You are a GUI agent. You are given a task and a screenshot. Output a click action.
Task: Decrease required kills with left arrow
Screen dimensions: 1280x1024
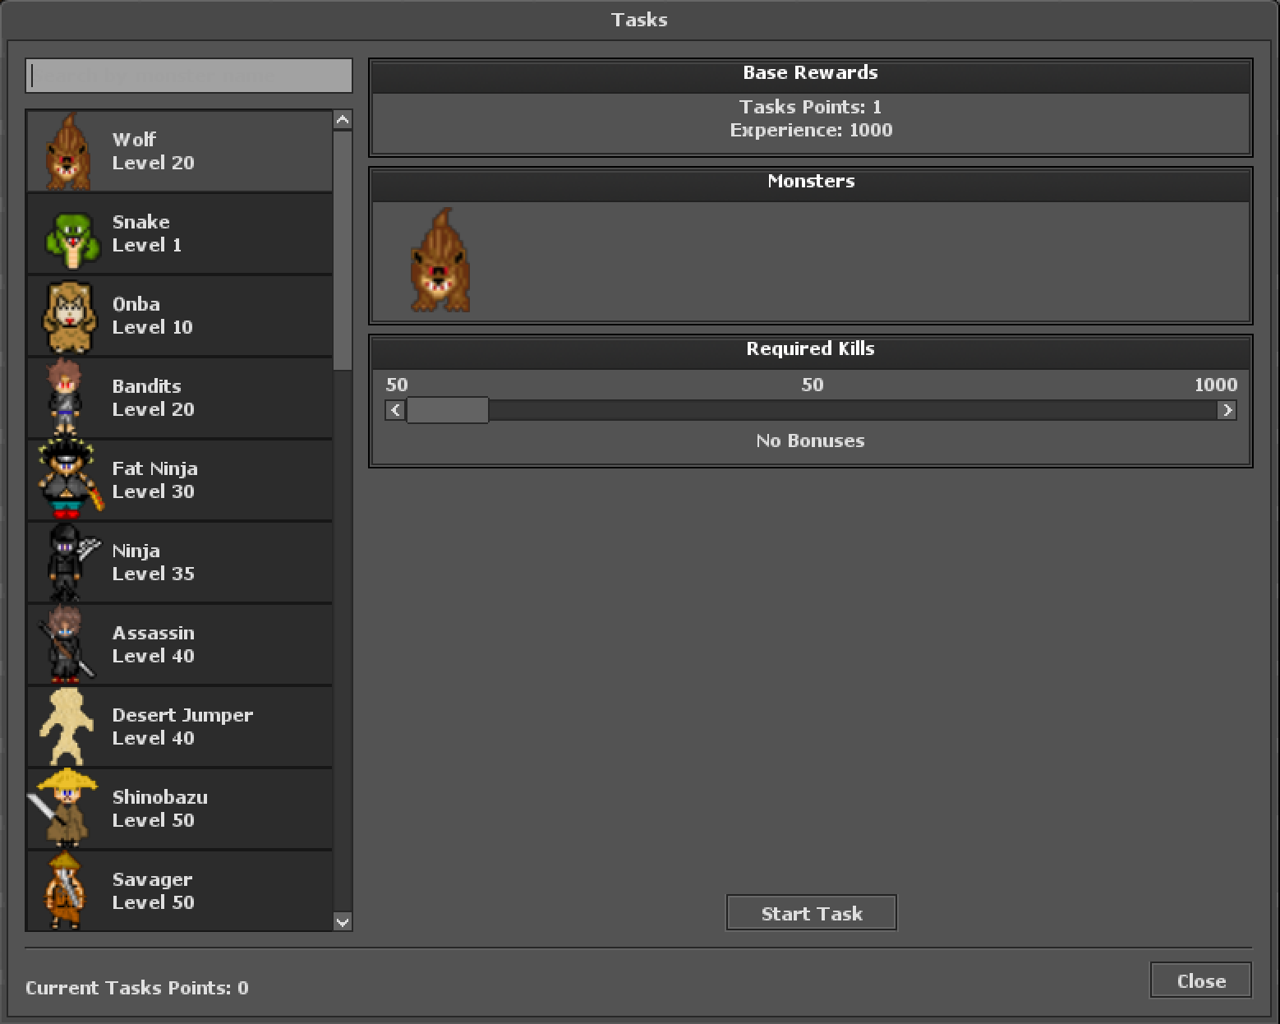(395, 410)
